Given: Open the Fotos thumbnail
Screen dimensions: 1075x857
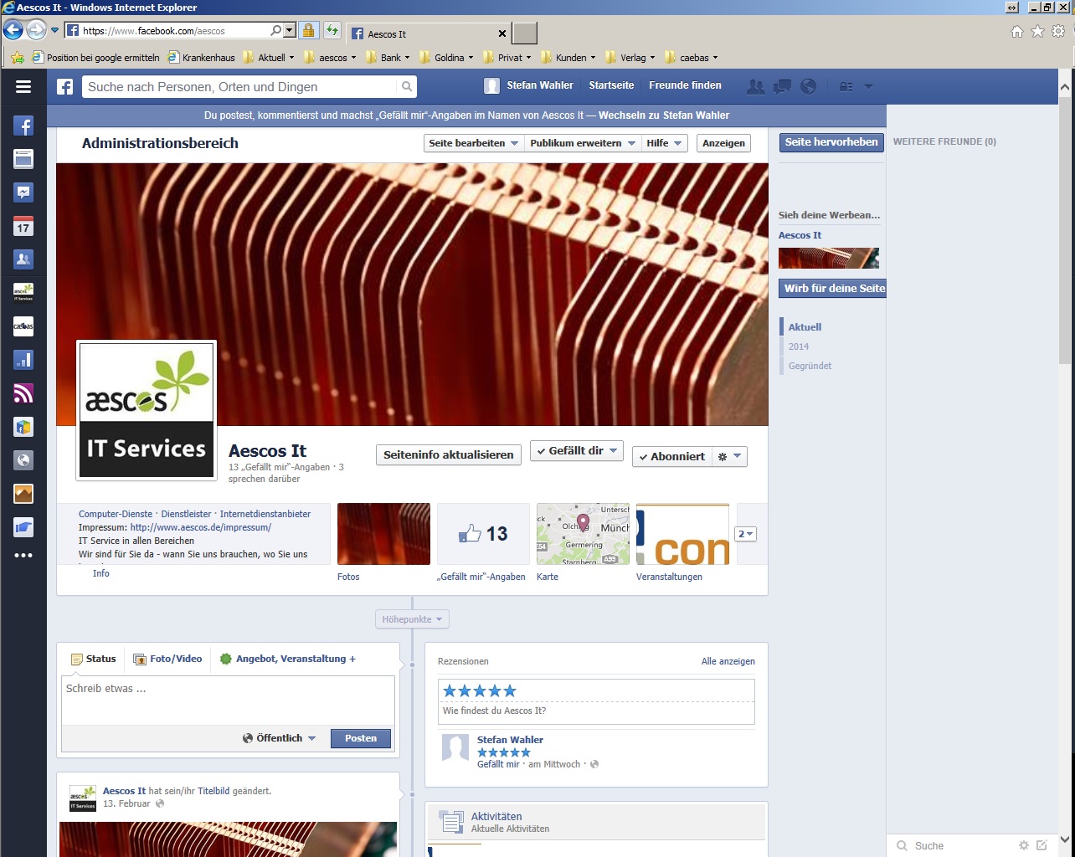Looking at the screenshot, I should pos(383,534).
